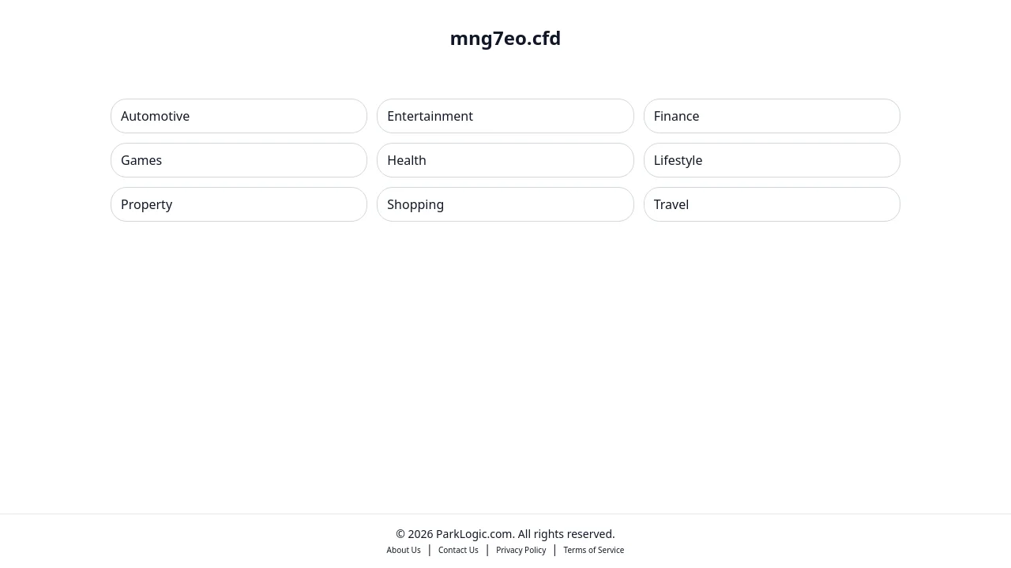Click the separator between Contact Us and Privacy Policy

(487, 550)
